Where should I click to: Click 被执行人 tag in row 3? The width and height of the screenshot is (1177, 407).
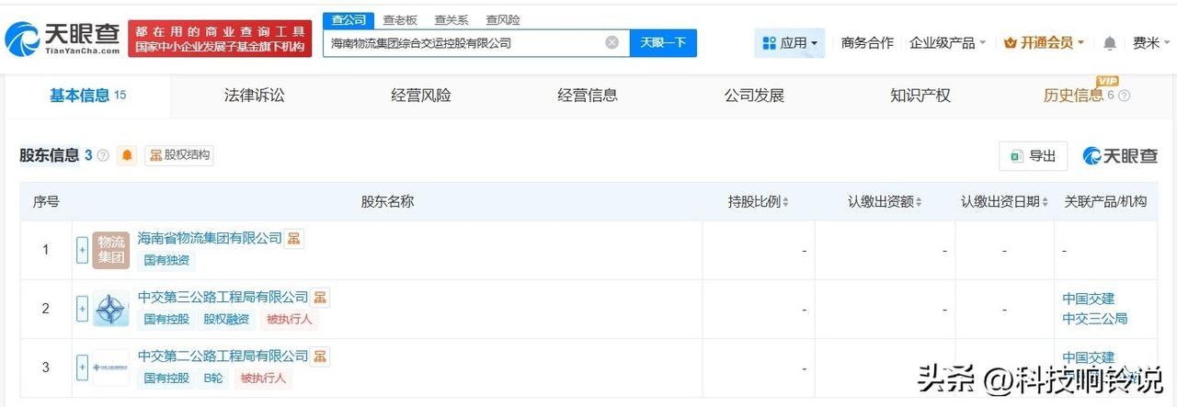pos(263,379)
